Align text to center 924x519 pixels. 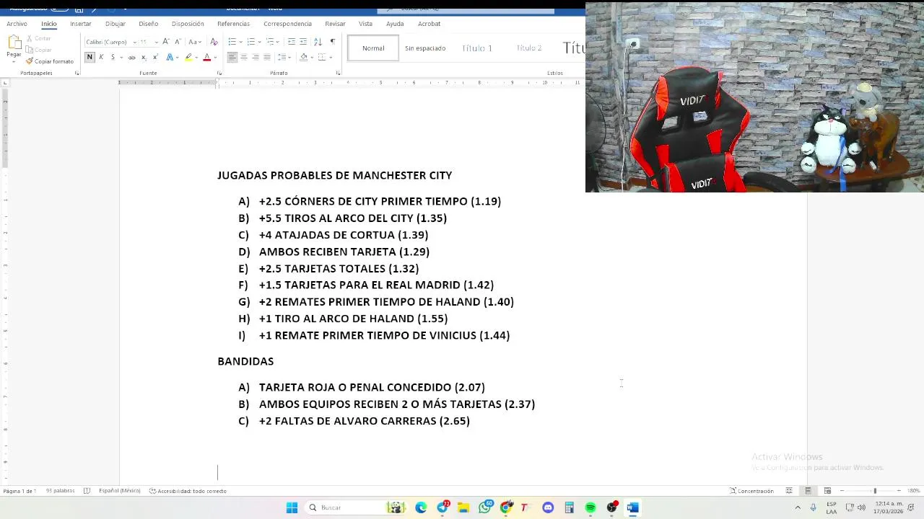[x=244, y=57]
